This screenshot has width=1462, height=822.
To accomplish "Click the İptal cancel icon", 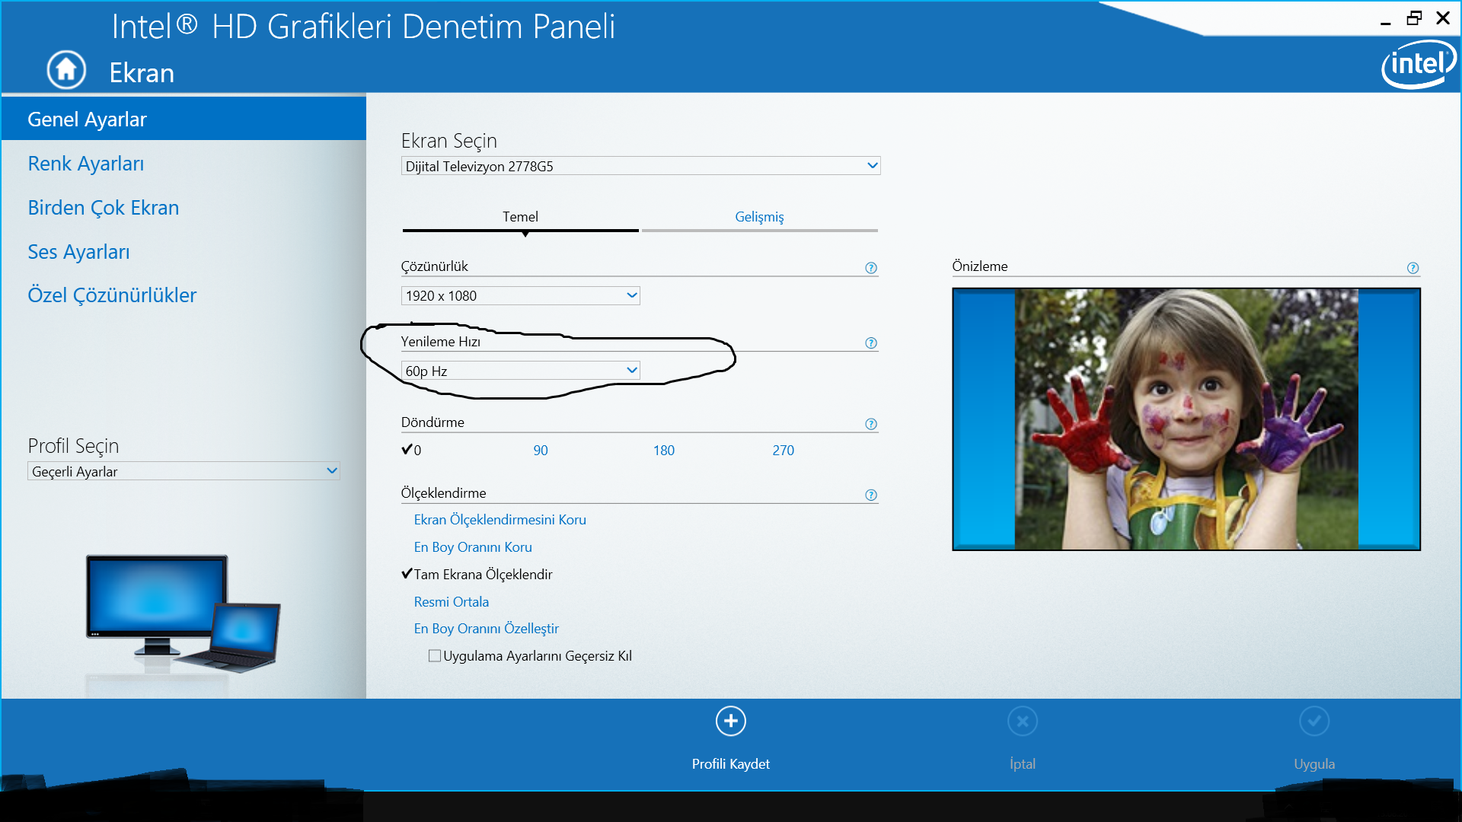I will click(x=1022, y=721).
